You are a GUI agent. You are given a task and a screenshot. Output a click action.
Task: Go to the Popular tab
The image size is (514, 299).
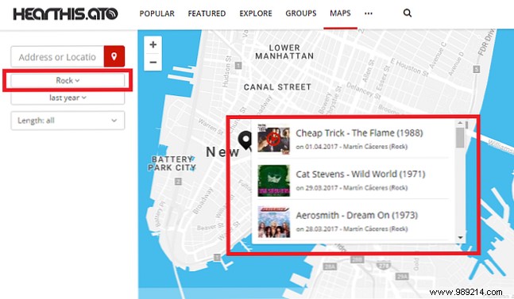(157, 13)
